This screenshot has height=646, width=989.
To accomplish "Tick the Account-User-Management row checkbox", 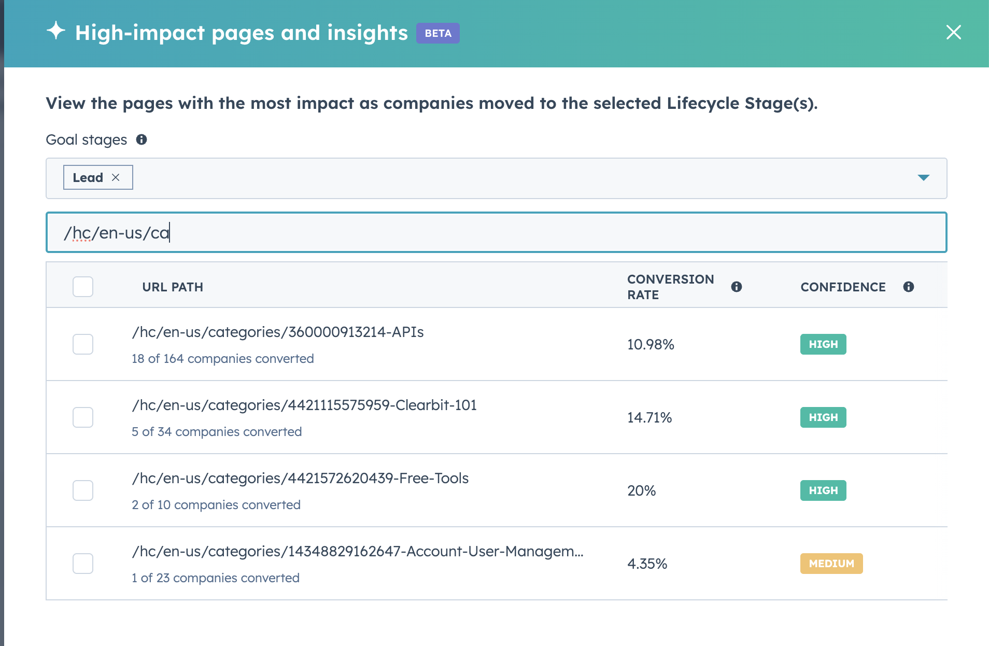I will click(83, 564).
